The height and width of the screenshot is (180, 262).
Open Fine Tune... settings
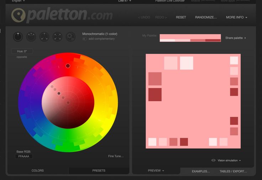click(116, 156)
